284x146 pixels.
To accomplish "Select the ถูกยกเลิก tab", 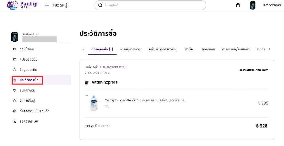I will 208,49.
